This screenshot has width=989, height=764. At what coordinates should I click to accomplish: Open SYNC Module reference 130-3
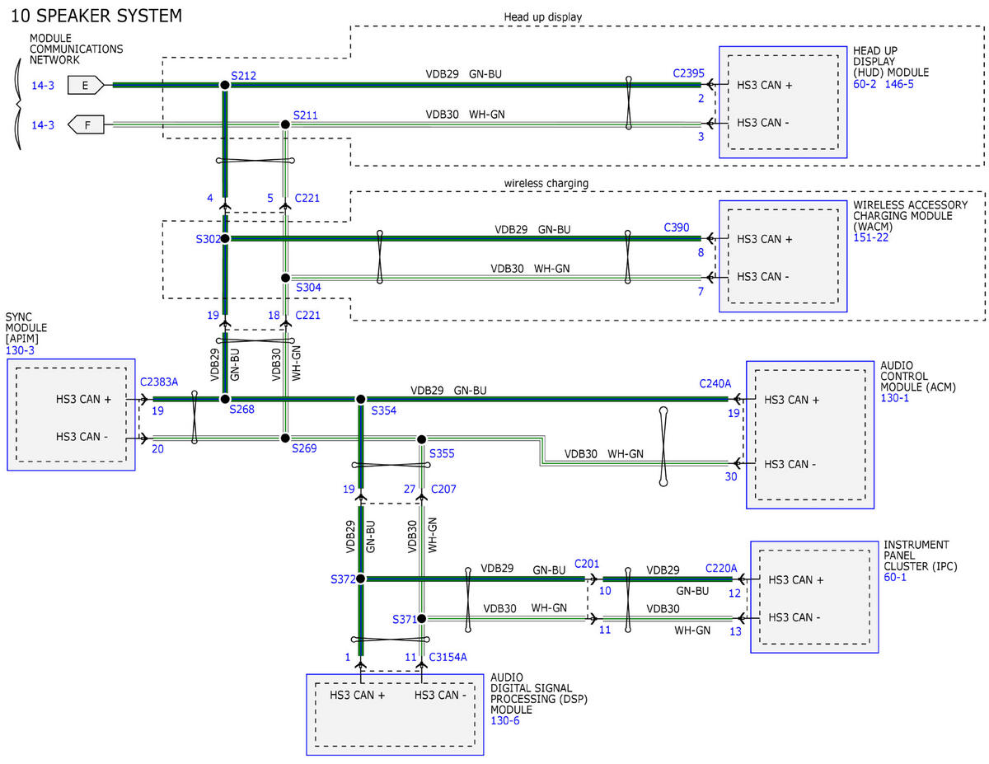[21, 350]
